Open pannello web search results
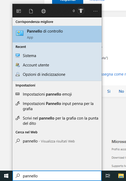Screen dimensions: 126x181 57,141
